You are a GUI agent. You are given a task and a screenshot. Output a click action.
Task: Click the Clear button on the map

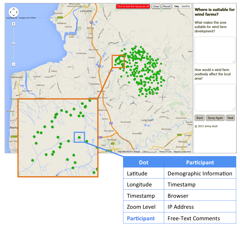[x=156, y=6]
